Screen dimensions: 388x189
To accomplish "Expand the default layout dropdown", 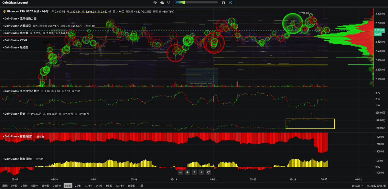I will pos(357,186).
